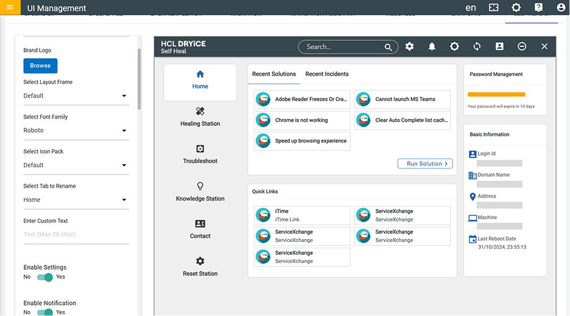Open Select Font Family dropdown
This screenshot has width=570, height=316.
pyautogui.click(x=76, y=130)
